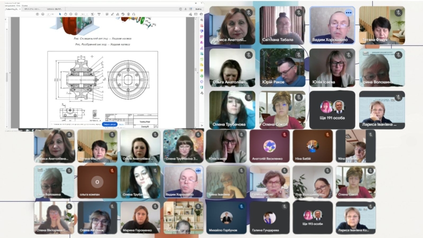Click the sign-in button at top right of PDF viewer
This screenshot has height=238, width=423.
197,9
